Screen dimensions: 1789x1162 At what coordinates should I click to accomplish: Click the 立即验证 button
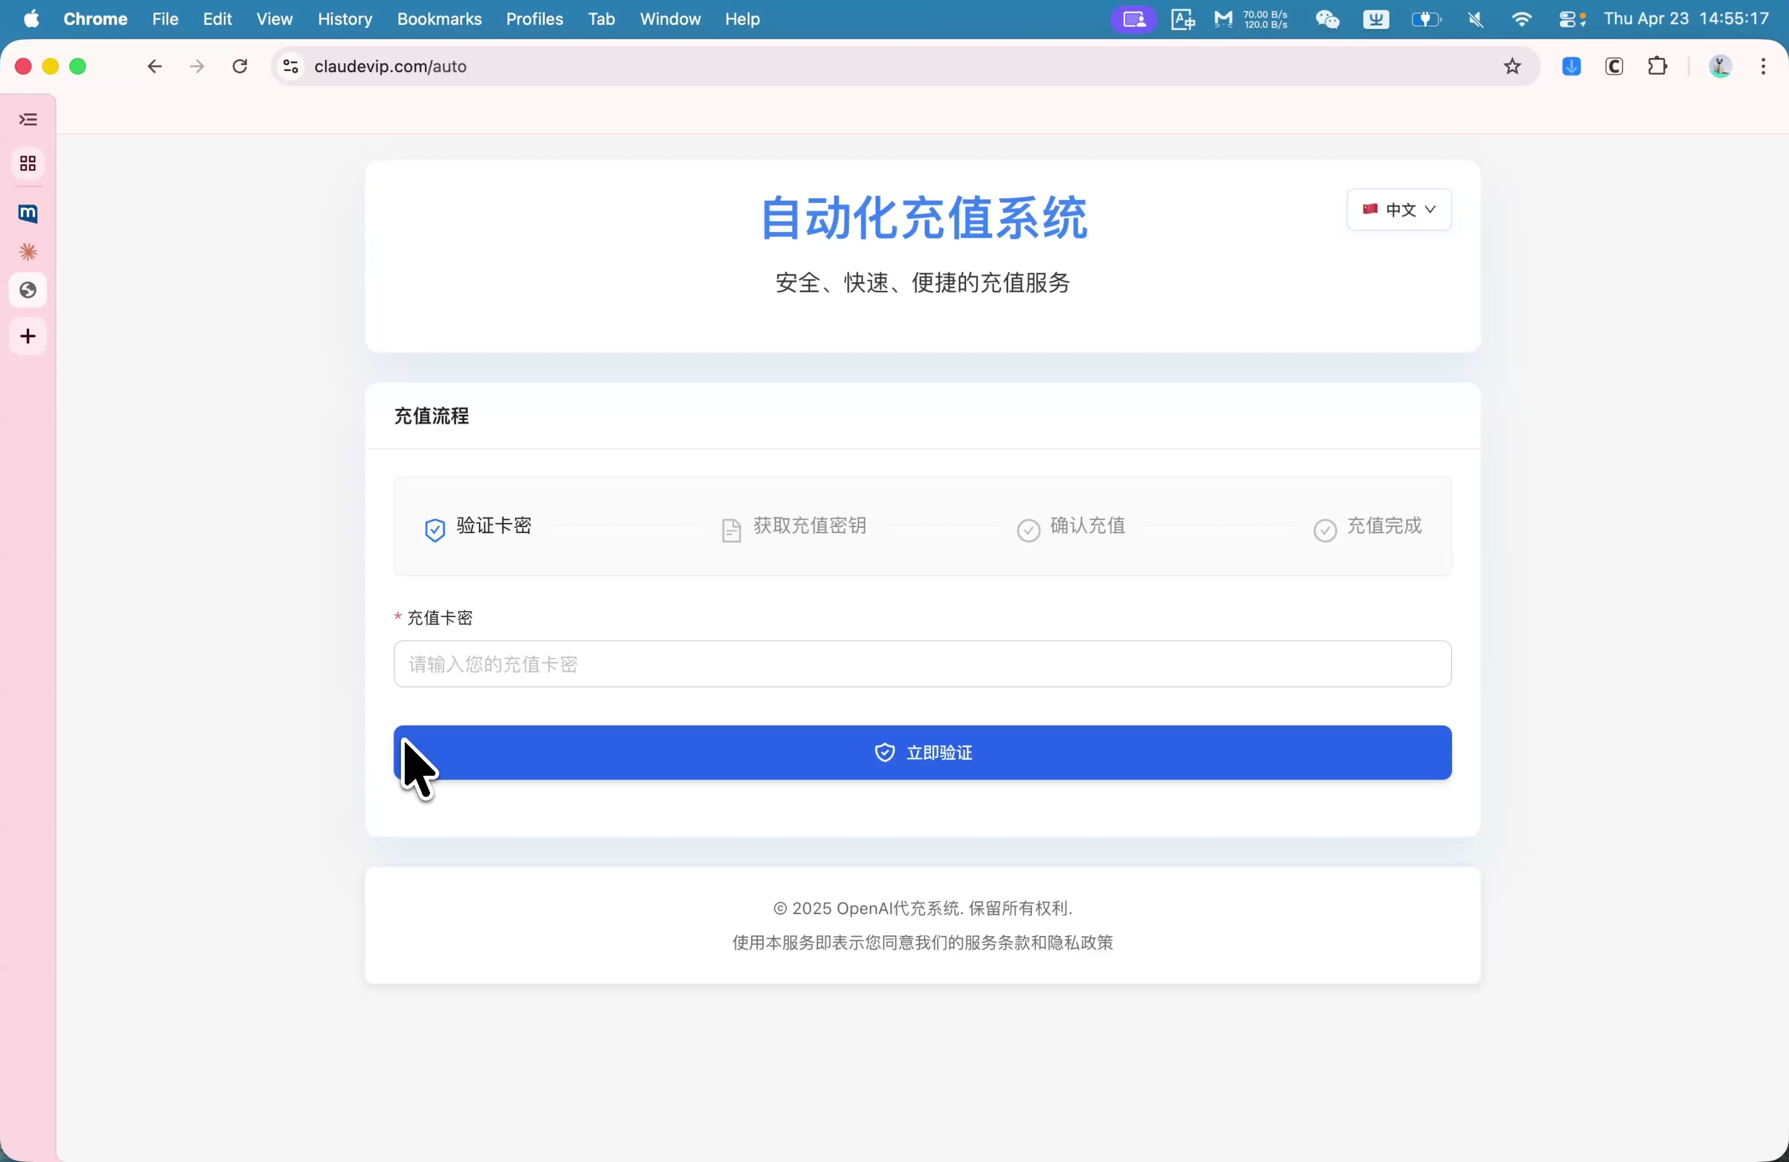(x=922, y=753)
